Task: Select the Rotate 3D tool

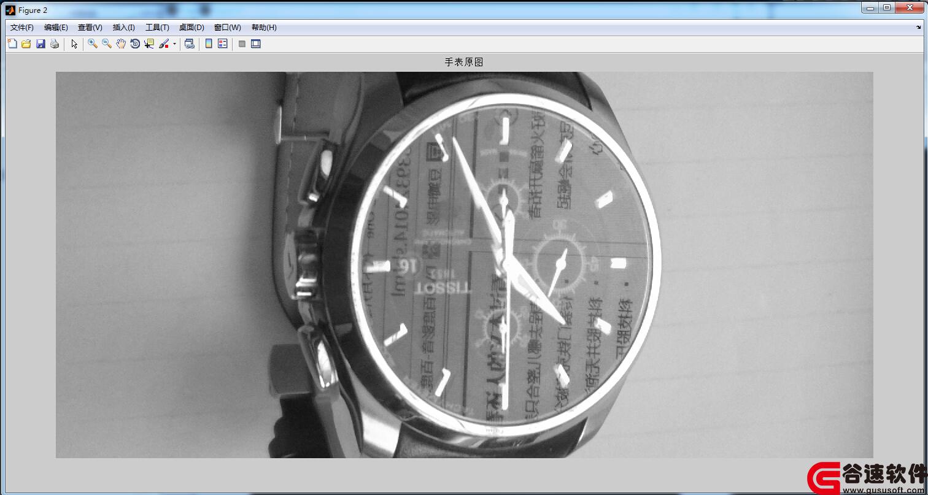Action: 135,44
